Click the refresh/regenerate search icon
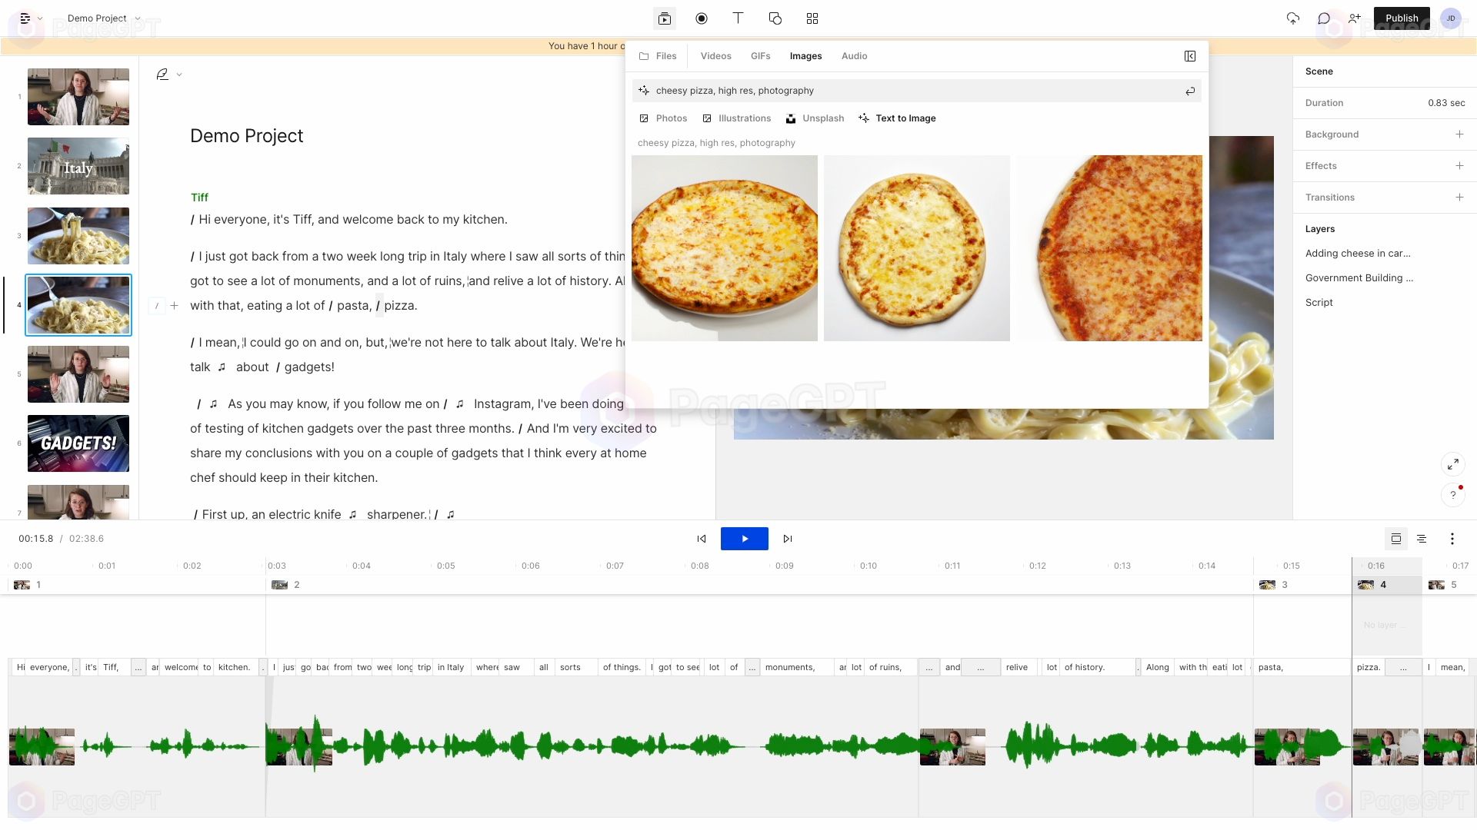The height and width of the screenshot is (830, 1477). click(x=1190, y=90)
